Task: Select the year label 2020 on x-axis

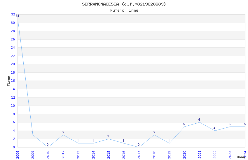Action: [x=184, y=154]
